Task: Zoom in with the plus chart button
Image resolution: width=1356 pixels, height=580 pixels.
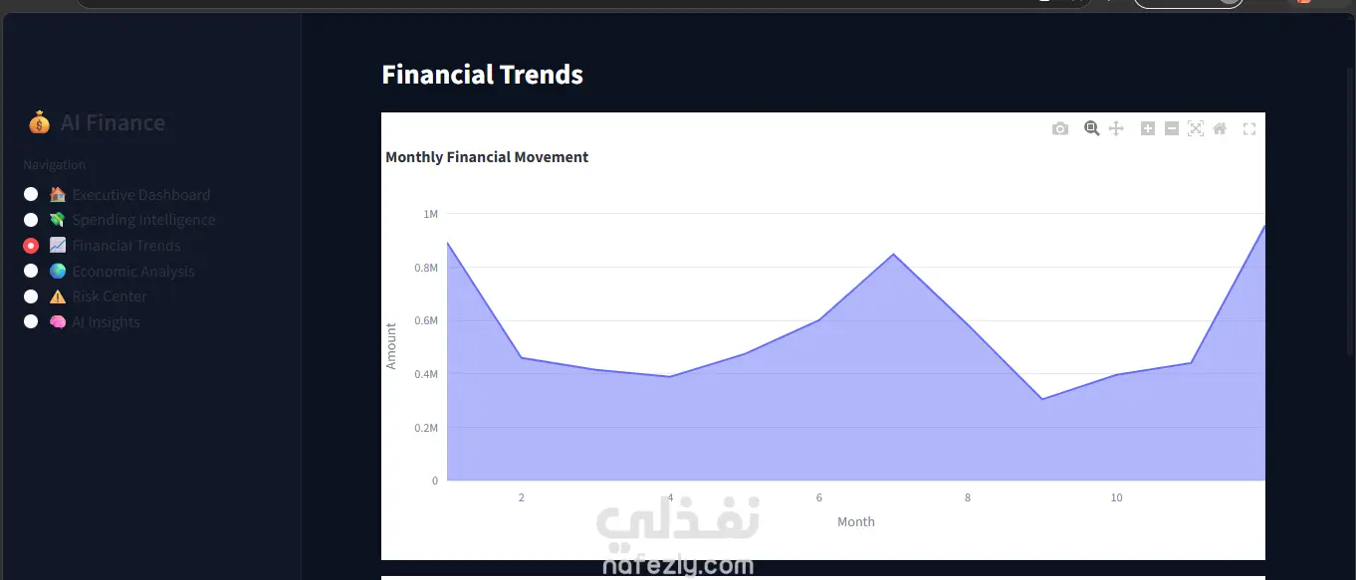Action: (x=1148, y=128)
